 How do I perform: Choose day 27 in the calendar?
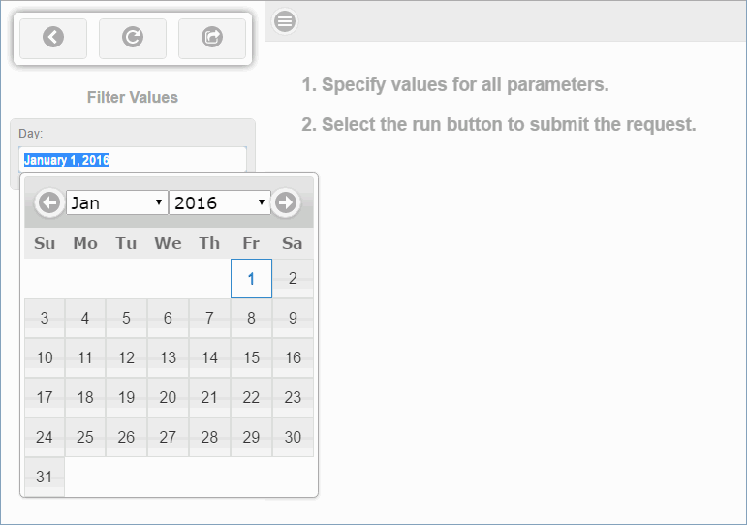tap(168, 438)
